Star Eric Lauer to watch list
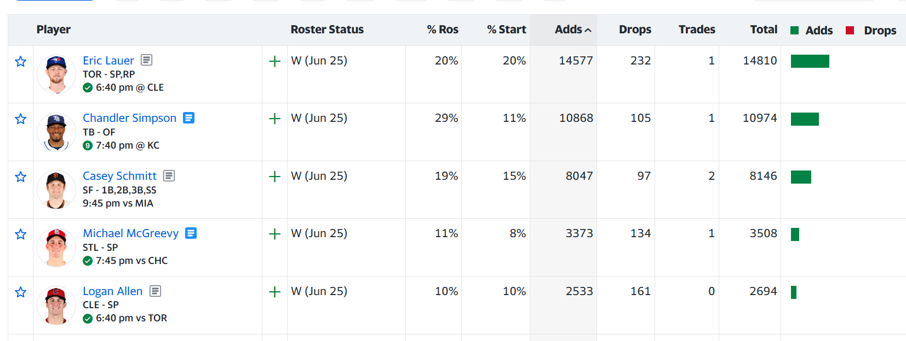This screenshot has height=341, width=906. point(21,61)
